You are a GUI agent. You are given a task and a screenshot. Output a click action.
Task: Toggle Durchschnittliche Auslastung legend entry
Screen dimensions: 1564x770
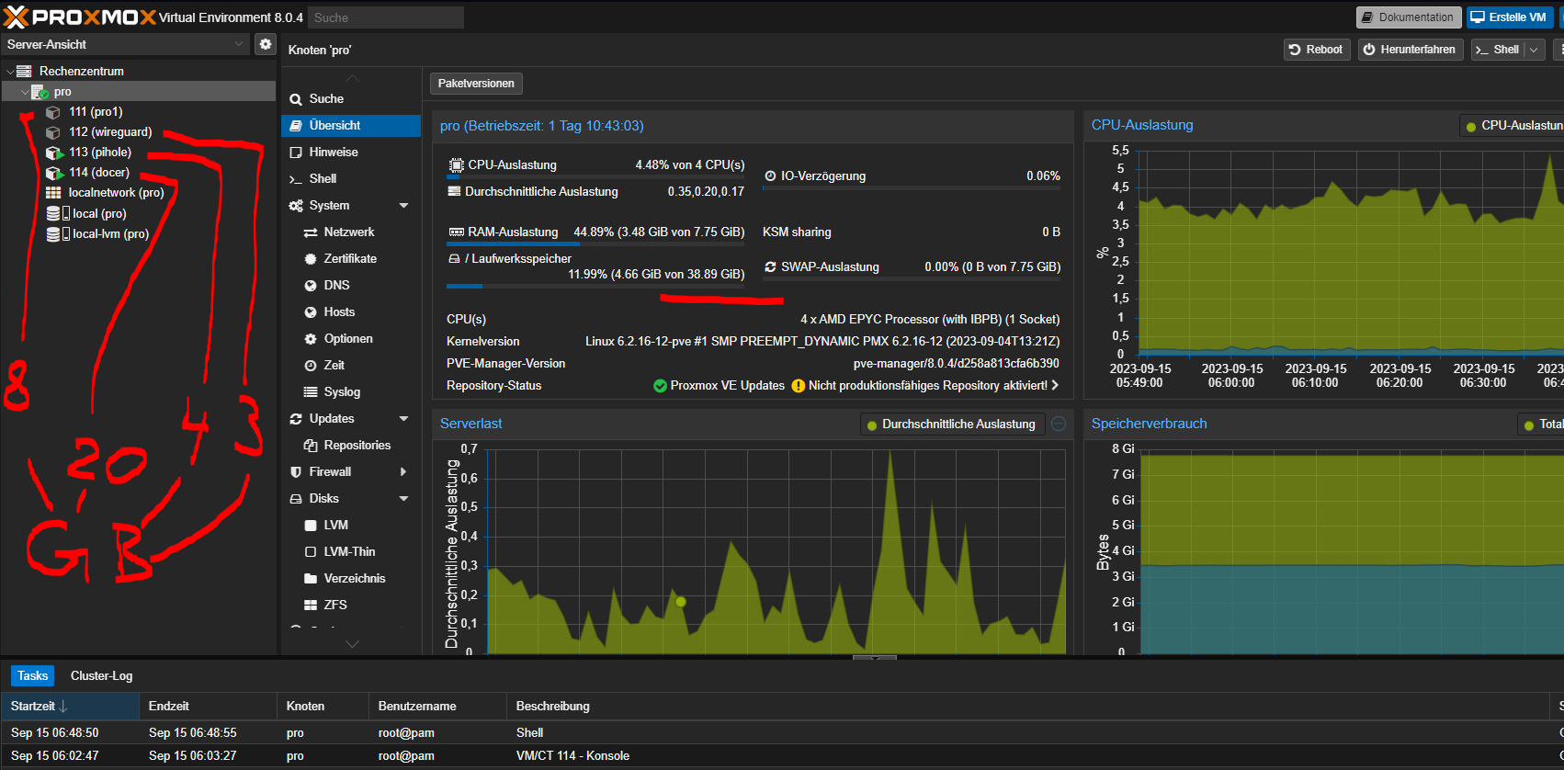[x=952, y=425]
